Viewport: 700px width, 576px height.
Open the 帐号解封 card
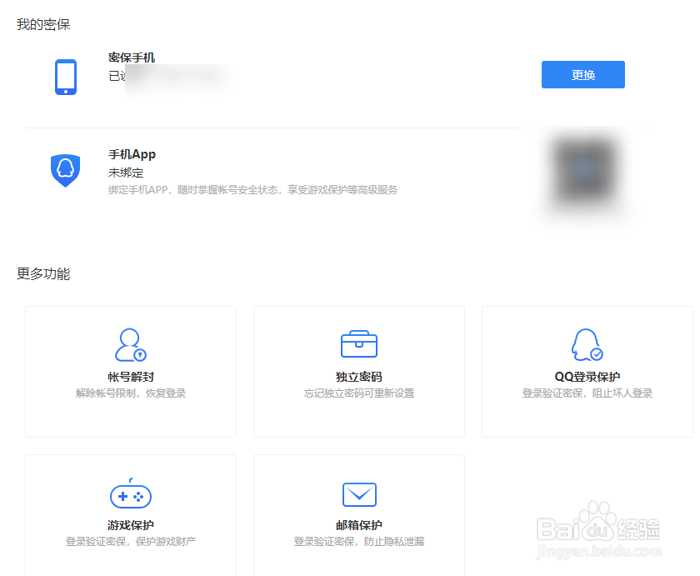130,371
